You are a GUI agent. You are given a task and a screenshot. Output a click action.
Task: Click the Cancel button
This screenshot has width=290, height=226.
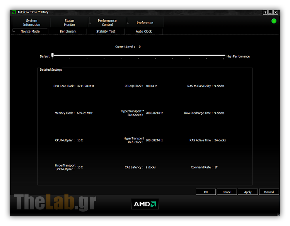[x=227, y=192]
